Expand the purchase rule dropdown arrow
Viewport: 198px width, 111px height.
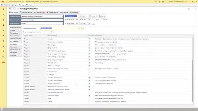click(x=60, y=16)
